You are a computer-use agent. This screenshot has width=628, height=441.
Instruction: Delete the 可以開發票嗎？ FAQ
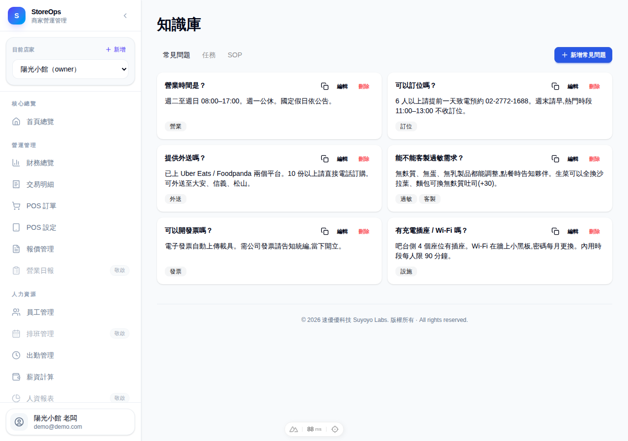point(364,231)
